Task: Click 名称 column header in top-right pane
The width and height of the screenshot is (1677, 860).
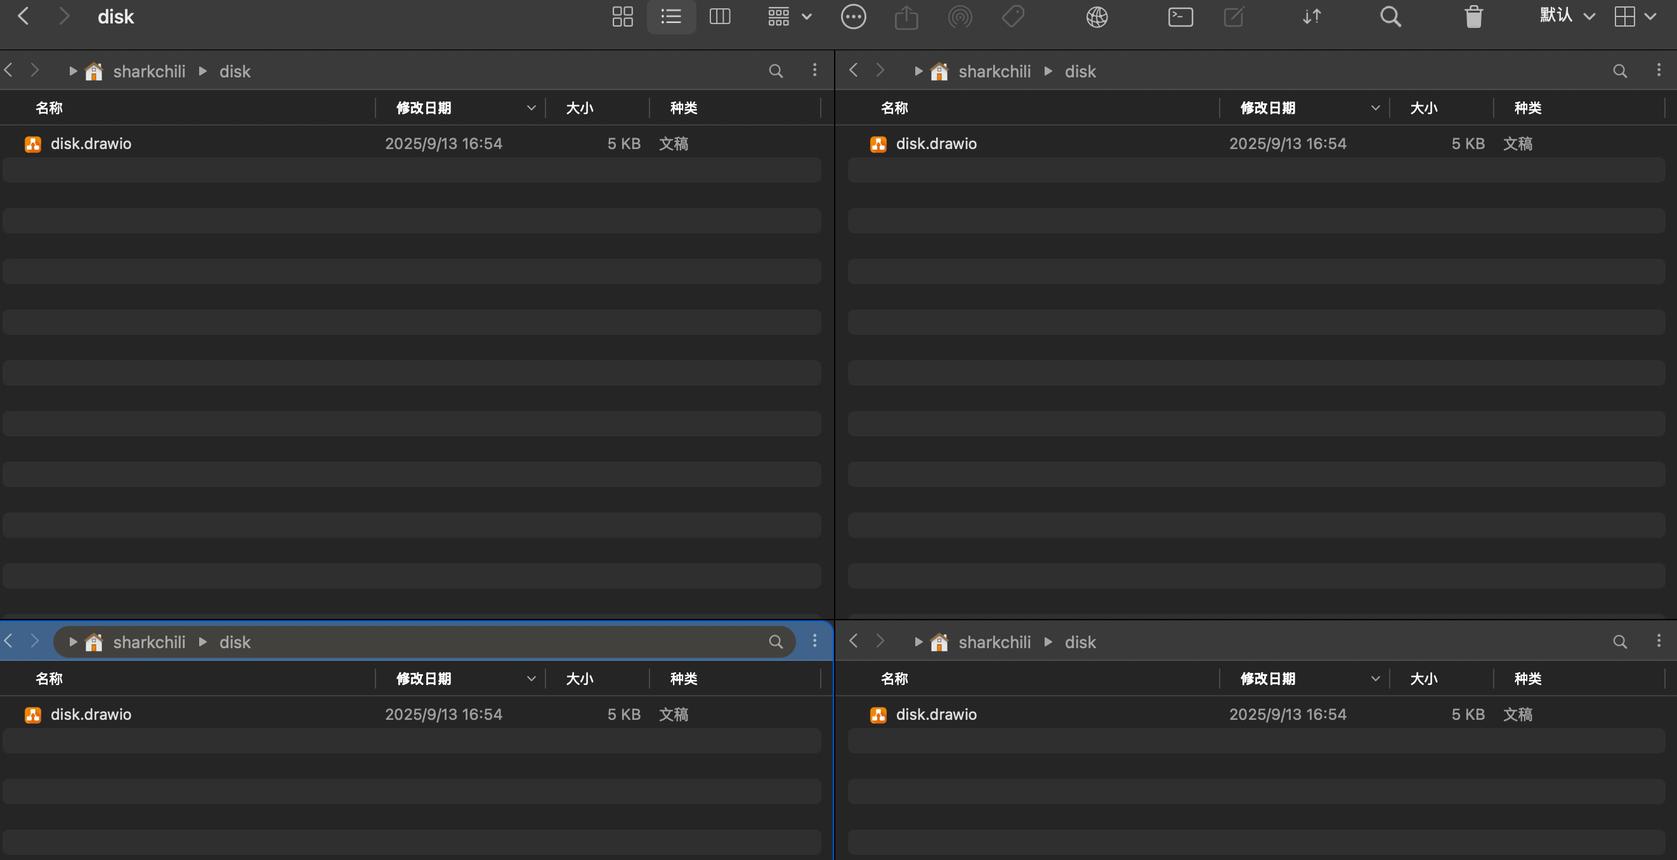Action: 894,108
